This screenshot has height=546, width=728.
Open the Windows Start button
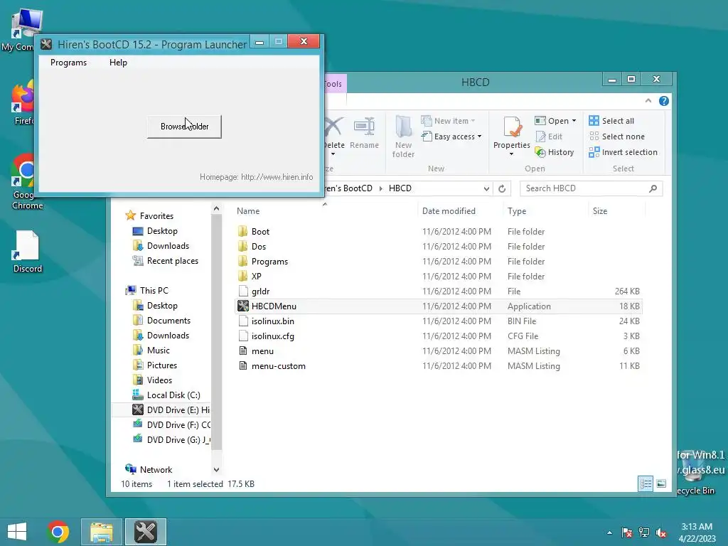click(17, 532)
